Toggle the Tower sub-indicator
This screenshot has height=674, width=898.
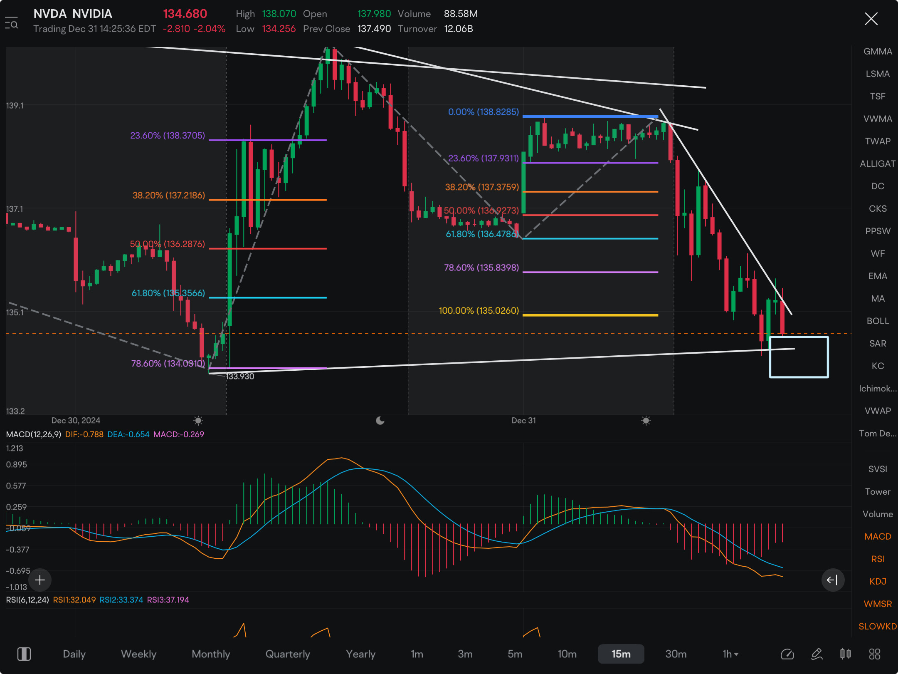[x=878, y=491]
